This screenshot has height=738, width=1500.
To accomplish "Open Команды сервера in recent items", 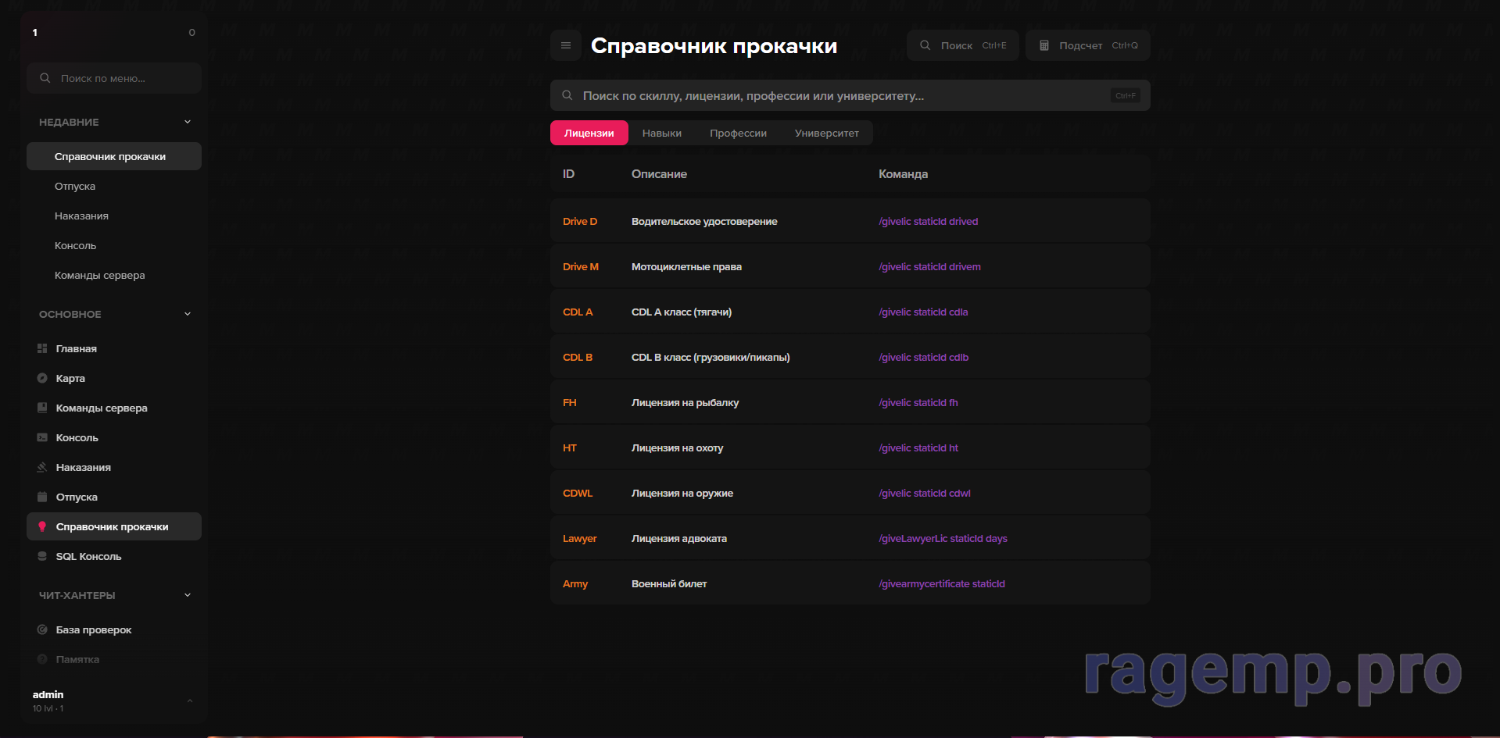I will pyautogui.click(x=114, y=275).
